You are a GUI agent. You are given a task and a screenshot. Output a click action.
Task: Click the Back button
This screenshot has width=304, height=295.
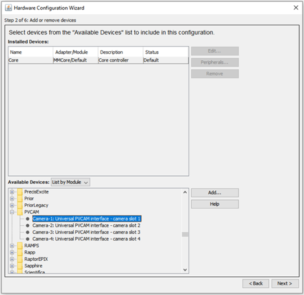point(255,283)
